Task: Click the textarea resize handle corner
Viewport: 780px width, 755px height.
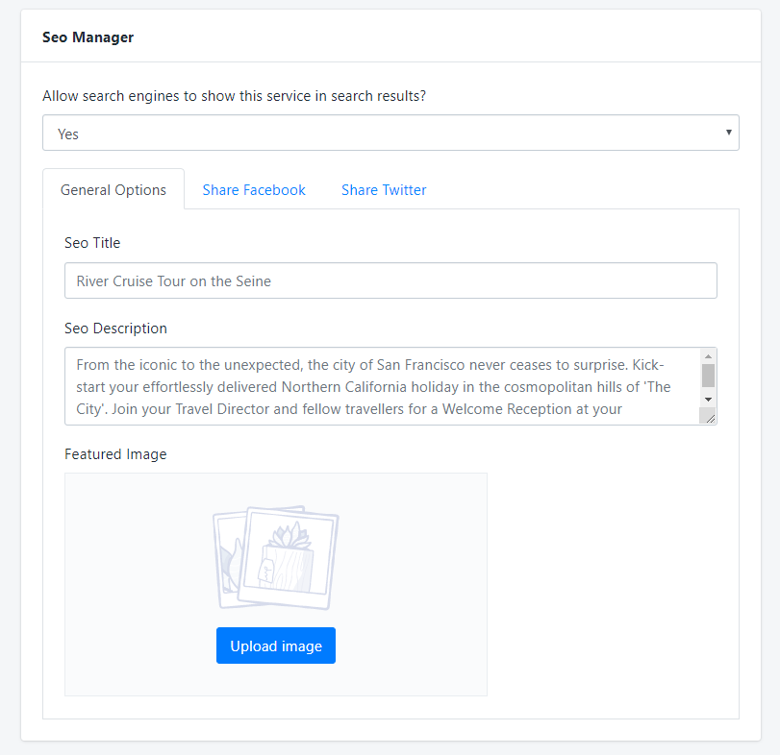Action: [709, 416]
